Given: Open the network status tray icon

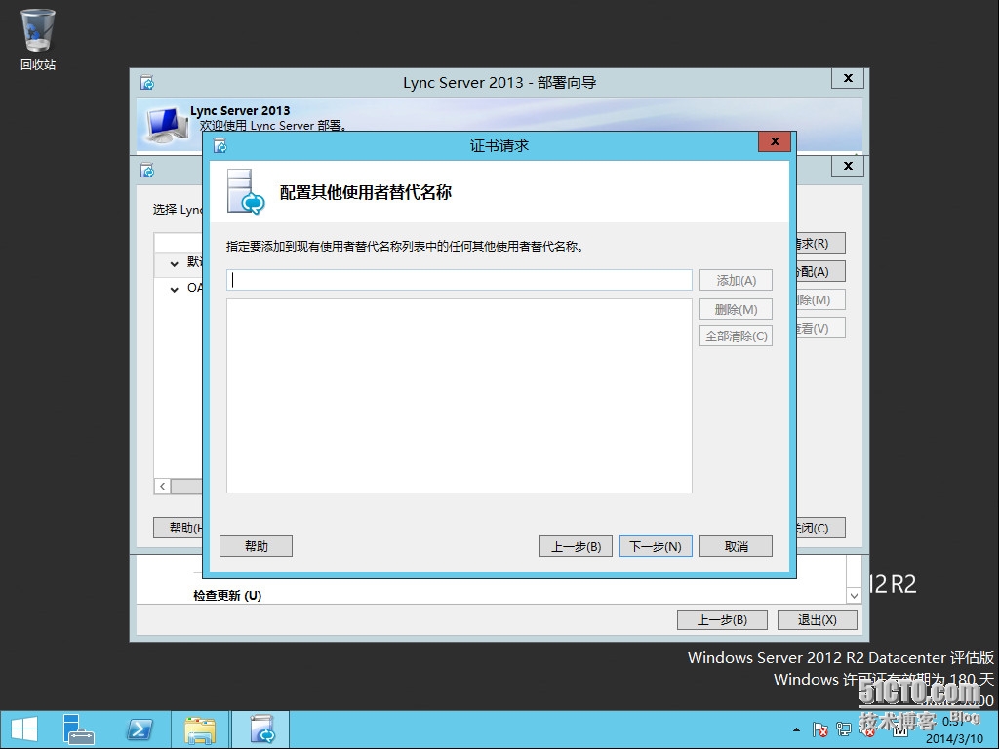Looking at the screenshot, I should click(844, 729).
